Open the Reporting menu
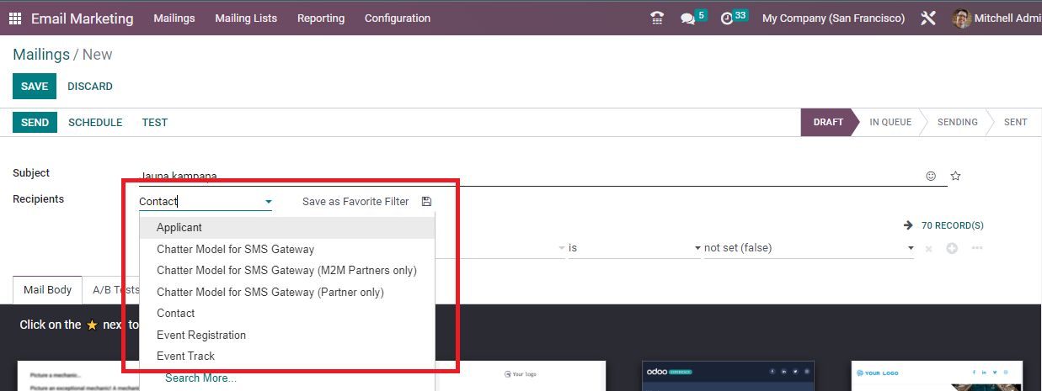The width and height of the screenshot is (1042, 391). (x=321, y=18)
